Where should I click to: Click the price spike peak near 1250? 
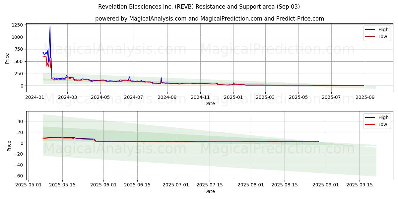[x=50, y=27]
